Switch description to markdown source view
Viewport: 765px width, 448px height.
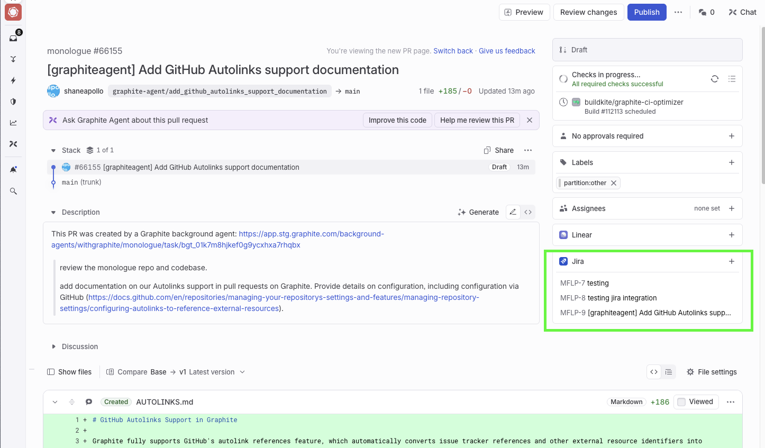pos(528,212)
